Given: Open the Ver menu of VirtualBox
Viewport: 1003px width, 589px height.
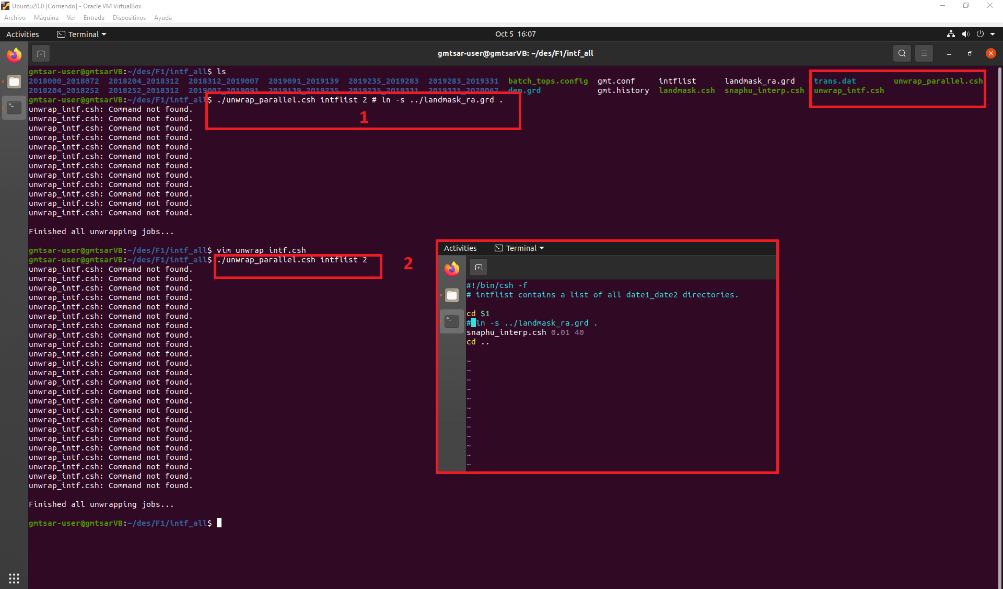Looking at the screenshot, I should [x=71, y=18].
